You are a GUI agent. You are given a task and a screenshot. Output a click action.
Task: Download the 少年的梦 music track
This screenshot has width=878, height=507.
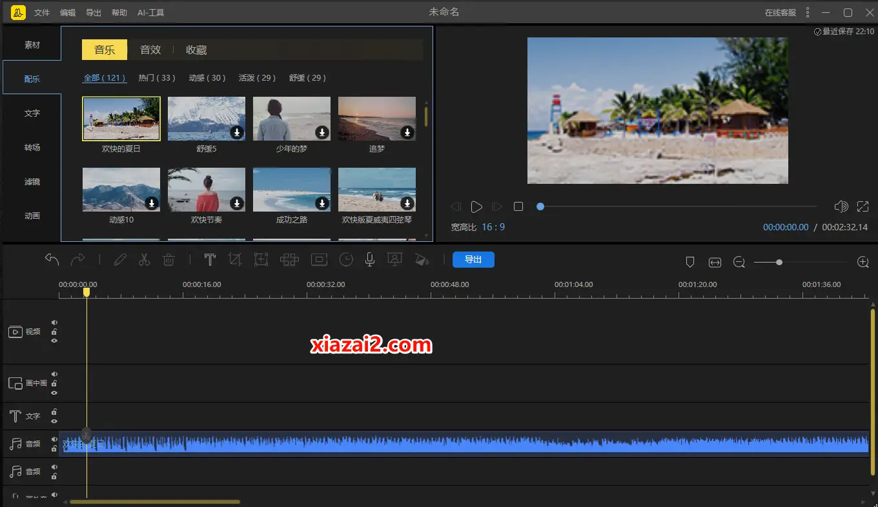pos(322,132)
